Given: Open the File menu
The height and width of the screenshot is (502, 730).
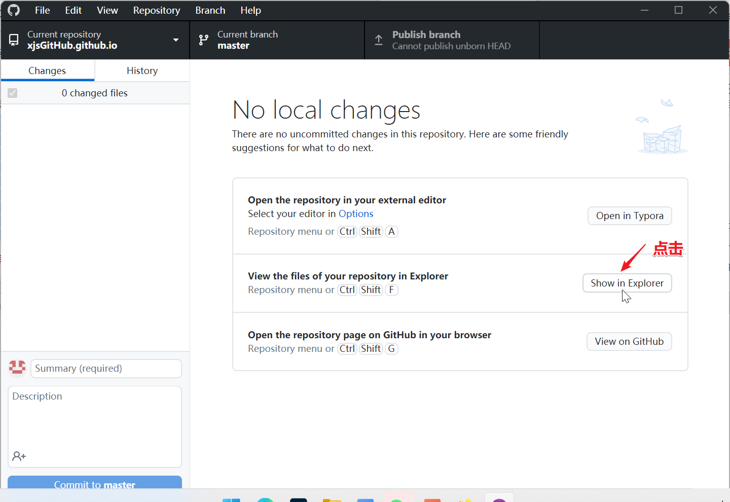Looking at the screenshot, I should [42, 10].
